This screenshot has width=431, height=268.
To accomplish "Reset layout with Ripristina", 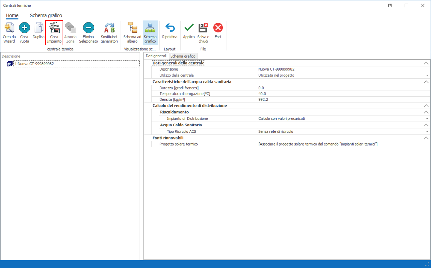I will pos(170,31).
